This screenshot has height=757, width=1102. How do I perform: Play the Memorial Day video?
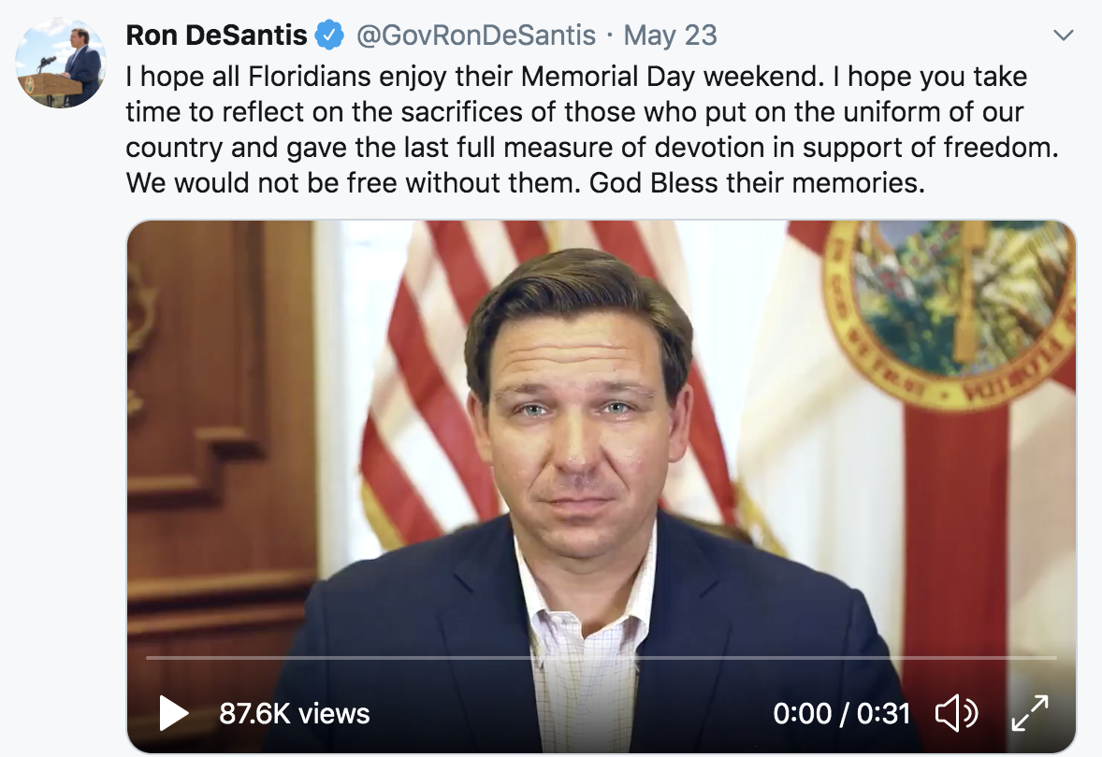pyautogui.click(x=174, y=714)
